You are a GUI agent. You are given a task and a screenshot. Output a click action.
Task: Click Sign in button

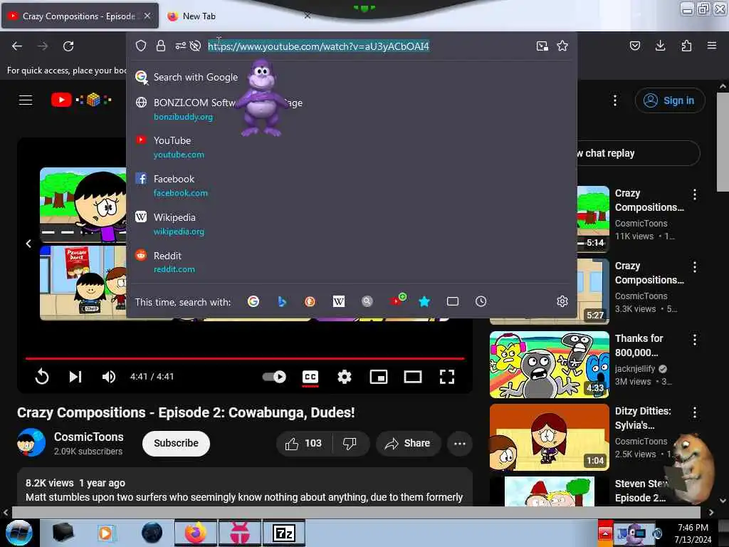[x=670, y=100]
